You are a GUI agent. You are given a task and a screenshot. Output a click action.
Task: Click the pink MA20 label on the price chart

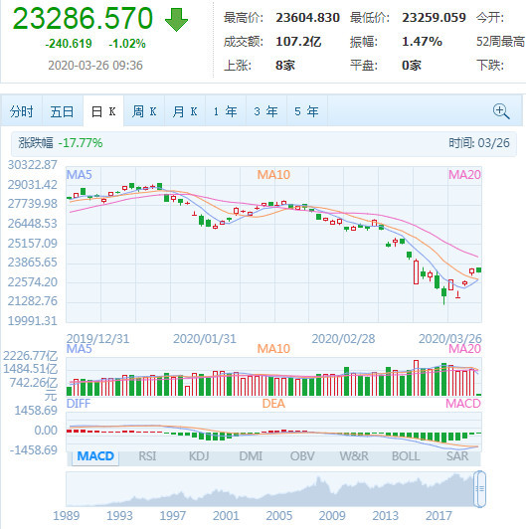click(x=464, y=175)
